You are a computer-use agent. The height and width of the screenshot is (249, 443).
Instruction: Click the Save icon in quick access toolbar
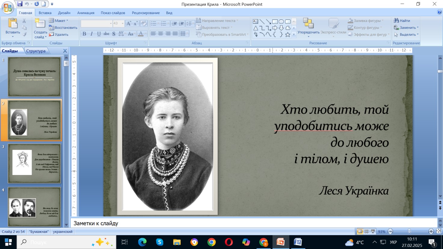(20, 4)
